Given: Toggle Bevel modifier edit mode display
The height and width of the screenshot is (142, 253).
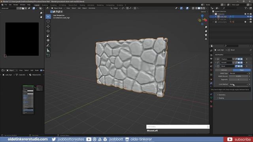Looking at the screenshot, I should 236,66.
